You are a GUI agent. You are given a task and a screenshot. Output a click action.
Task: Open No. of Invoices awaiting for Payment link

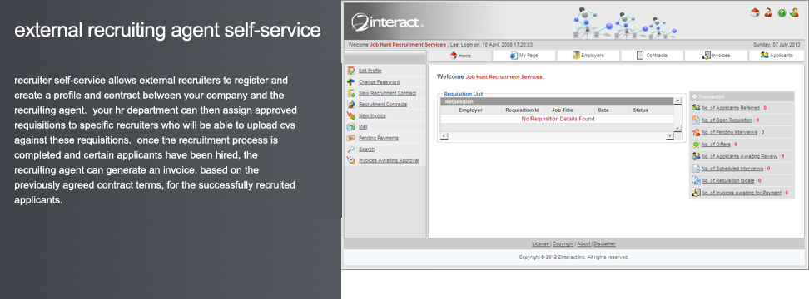tap(742, 193)
